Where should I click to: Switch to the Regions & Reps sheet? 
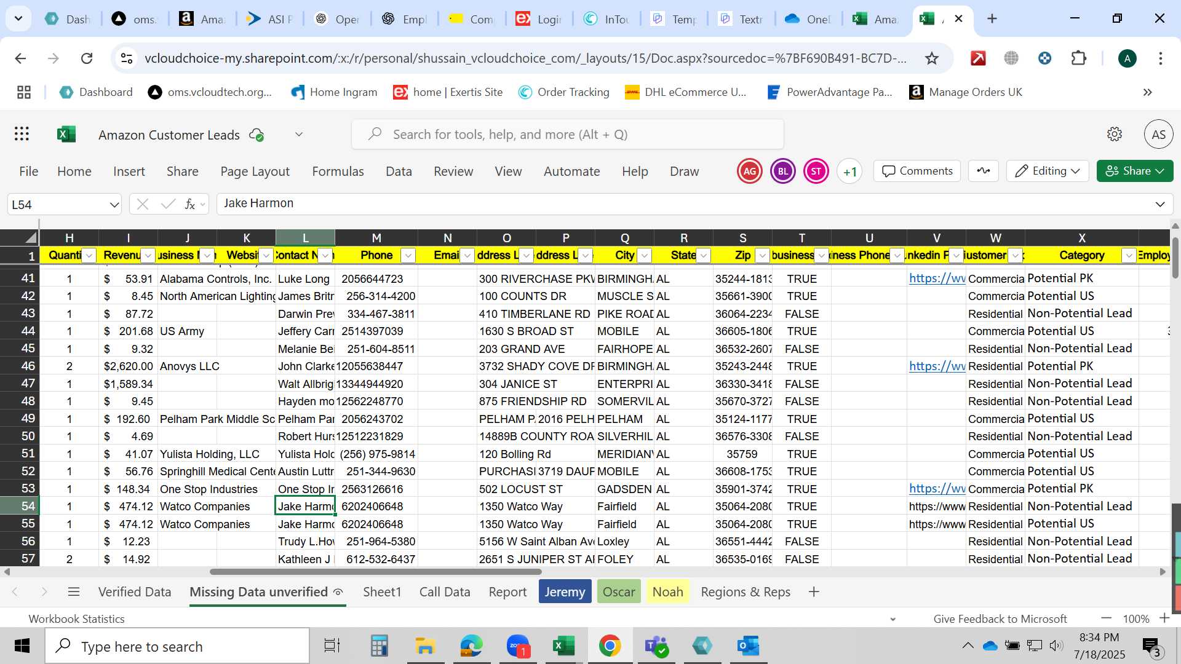pos(746,591)
